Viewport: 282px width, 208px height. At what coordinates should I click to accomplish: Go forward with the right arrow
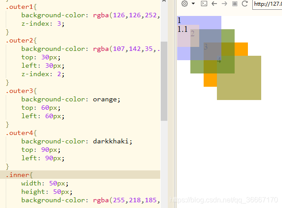224,4
